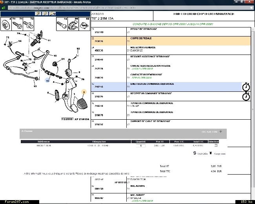This screenshot has height=204, width=255.
Task: Click stopwatch icon on Recepteur commande row
Action: point(246,97)
